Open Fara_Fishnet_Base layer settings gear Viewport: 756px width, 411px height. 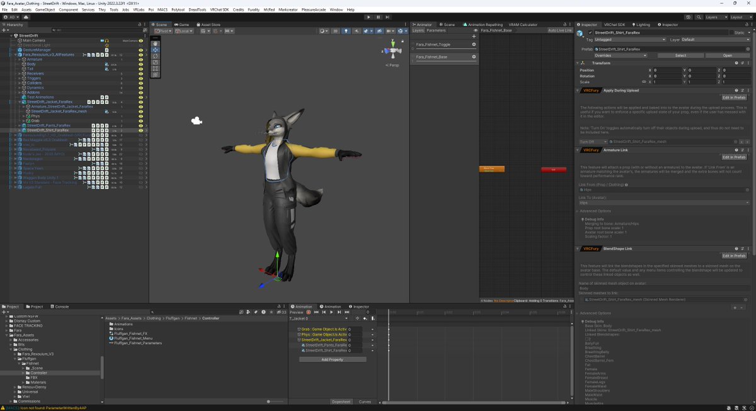click(474, 57)
